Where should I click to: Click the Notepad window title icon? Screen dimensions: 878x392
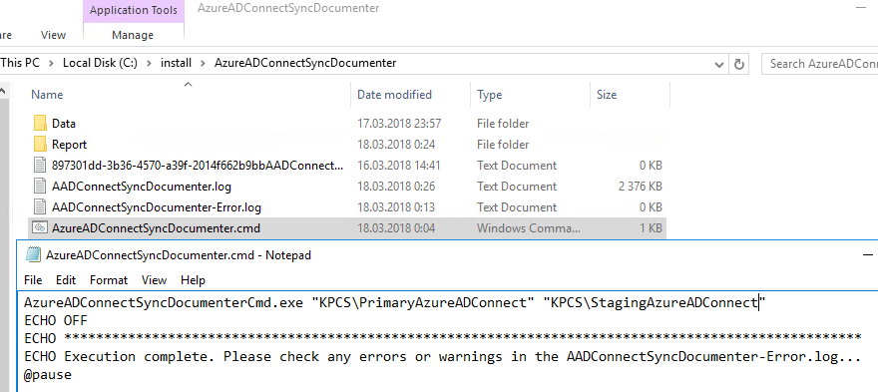(34, 255)
